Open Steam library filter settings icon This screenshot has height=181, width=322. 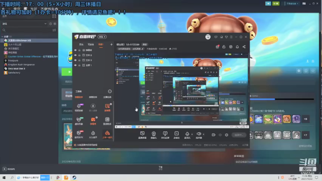tap(54, 30)
